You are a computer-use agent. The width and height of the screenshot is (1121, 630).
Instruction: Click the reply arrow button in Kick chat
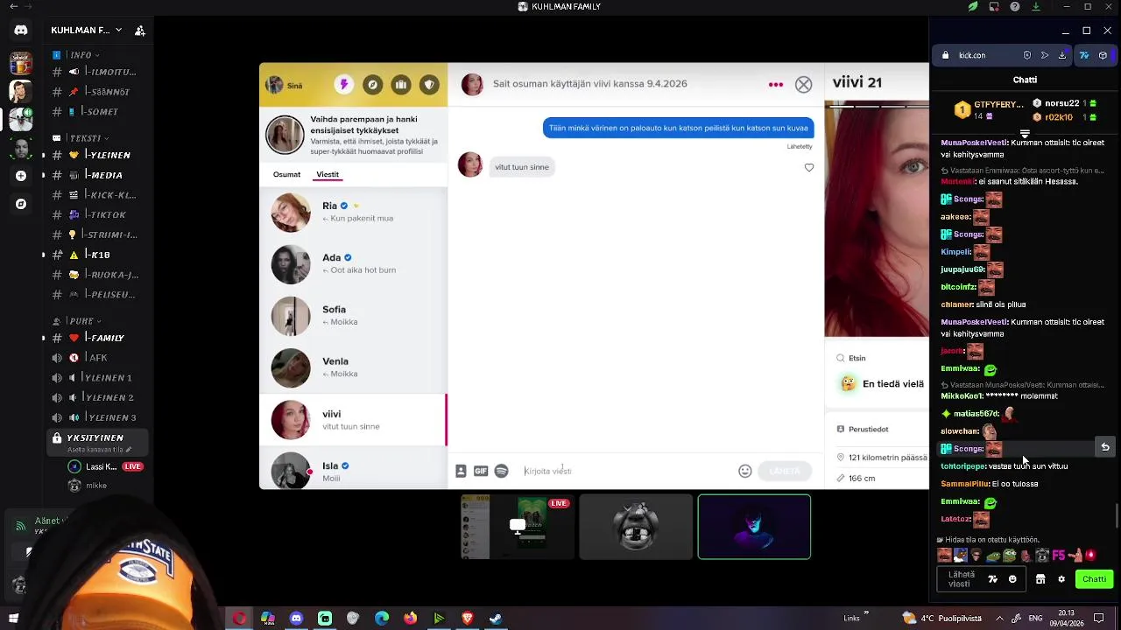(x=1105, y=447)
